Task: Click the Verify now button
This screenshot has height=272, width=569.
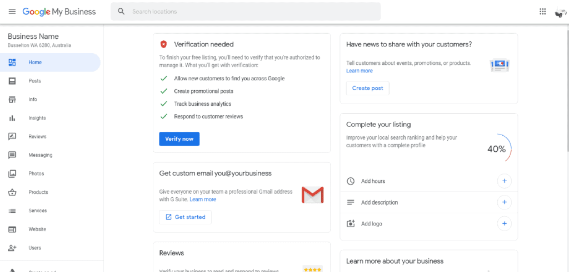Action: 179,139
